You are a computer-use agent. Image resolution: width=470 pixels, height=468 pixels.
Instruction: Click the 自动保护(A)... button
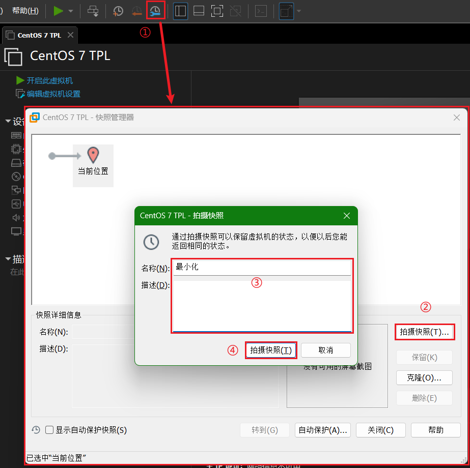point(323,430)
